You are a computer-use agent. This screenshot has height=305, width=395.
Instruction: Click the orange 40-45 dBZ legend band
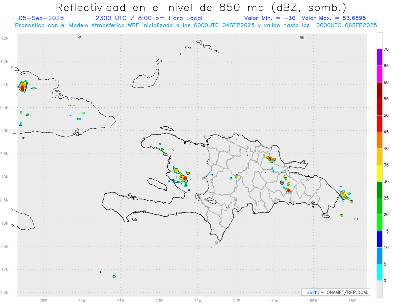pyautogui.click(x=380, y=140)
